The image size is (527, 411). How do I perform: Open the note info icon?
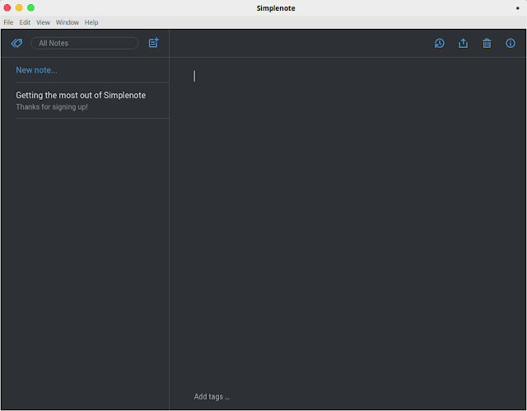[x=511, y=44]
